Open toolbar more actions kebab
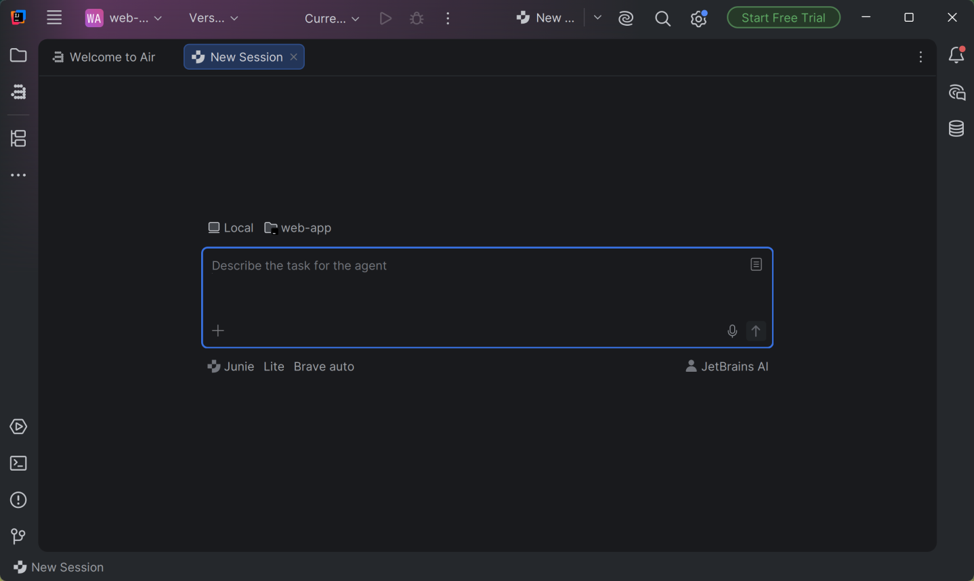Viewport: 974px width, 581px height. click(448, 18)
